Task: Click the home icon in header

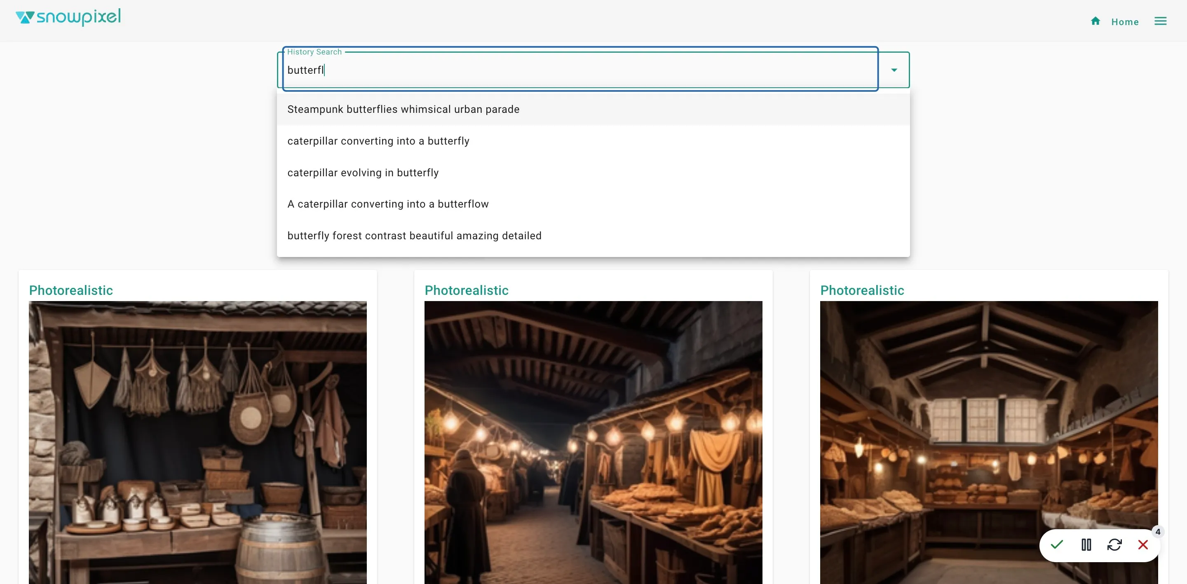Action: pos(1096,21)
